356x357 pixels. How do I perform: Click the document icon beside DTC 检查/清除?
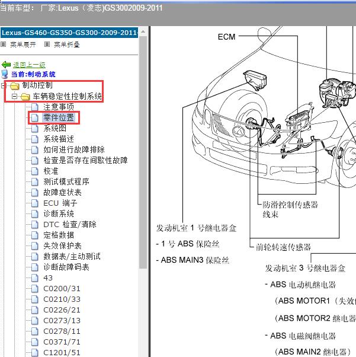[x=34, y=225]
